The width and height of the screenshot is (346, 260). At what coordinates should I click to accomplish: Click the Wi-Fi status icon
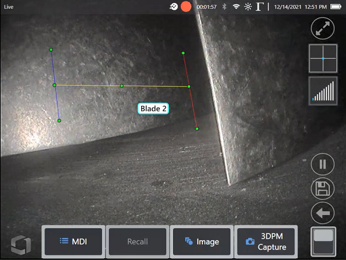click(236, 7)
